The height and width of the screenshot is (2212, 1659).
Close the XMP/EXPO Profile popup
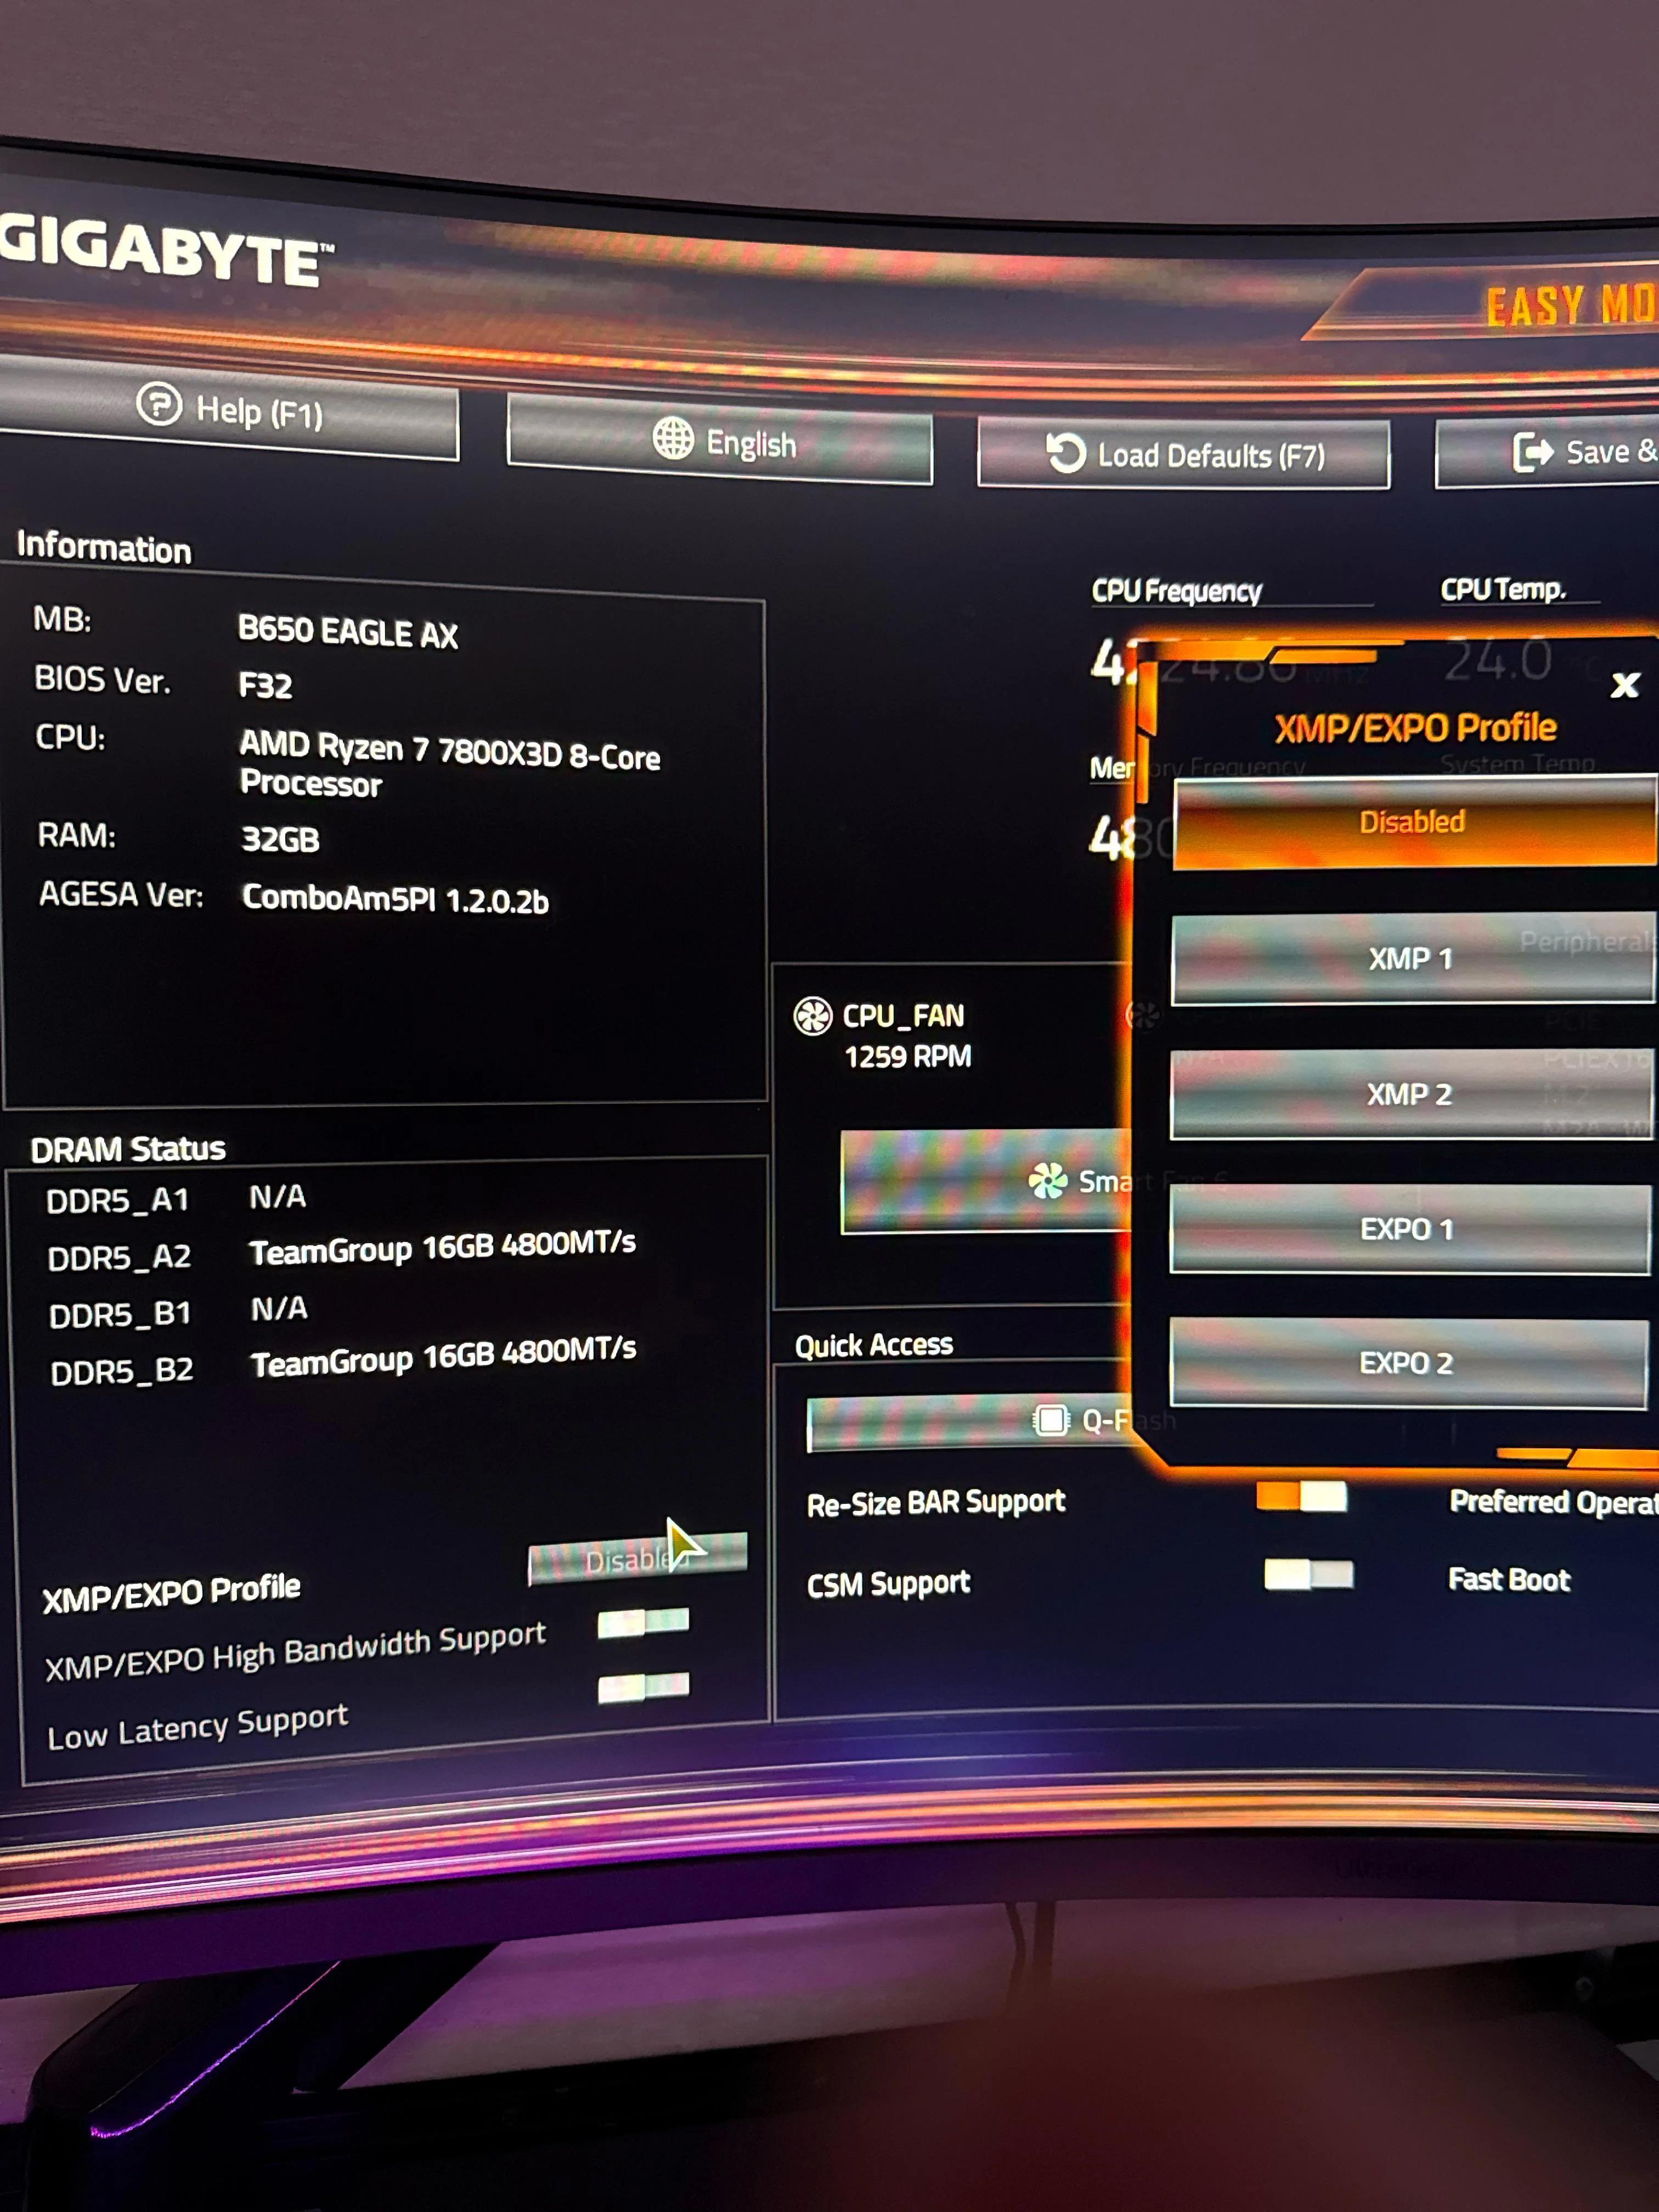click(1625, 685)
